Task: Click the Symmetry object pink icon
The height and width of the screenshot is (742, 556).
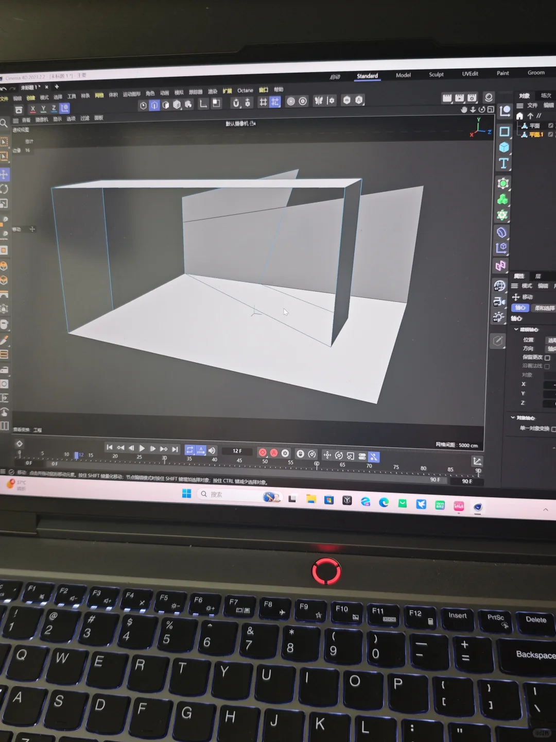Action: click(x=500, y=265)
